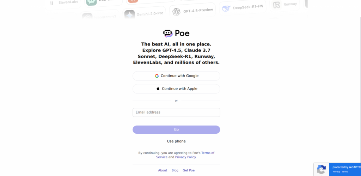Open the Get Poe link
361x176 pixels.
coord(189,170)
